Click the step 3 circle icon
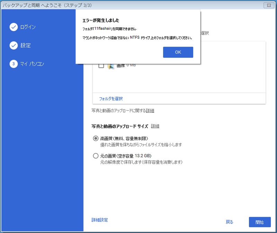This screenshot has width=277, height=233. [14, 64]
